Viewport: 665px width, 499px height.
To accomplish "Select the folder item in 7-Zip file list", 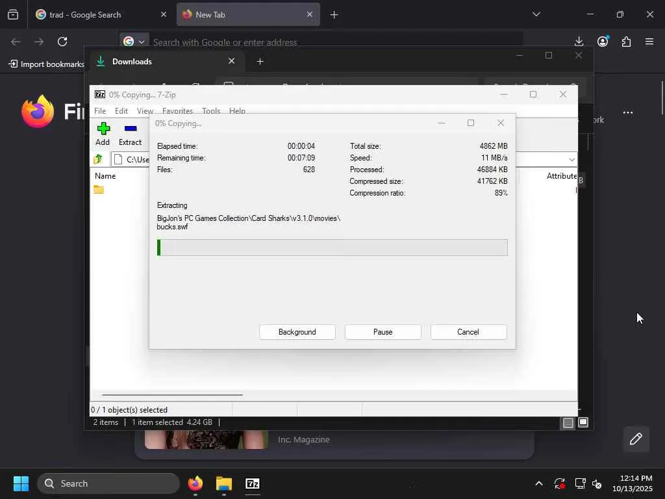I will point(99,189).
